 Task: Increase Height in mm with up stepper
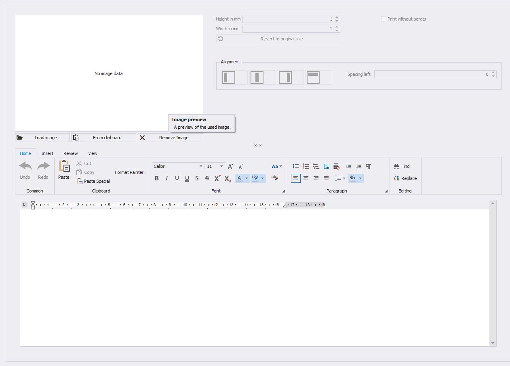(x=337, y=17)
